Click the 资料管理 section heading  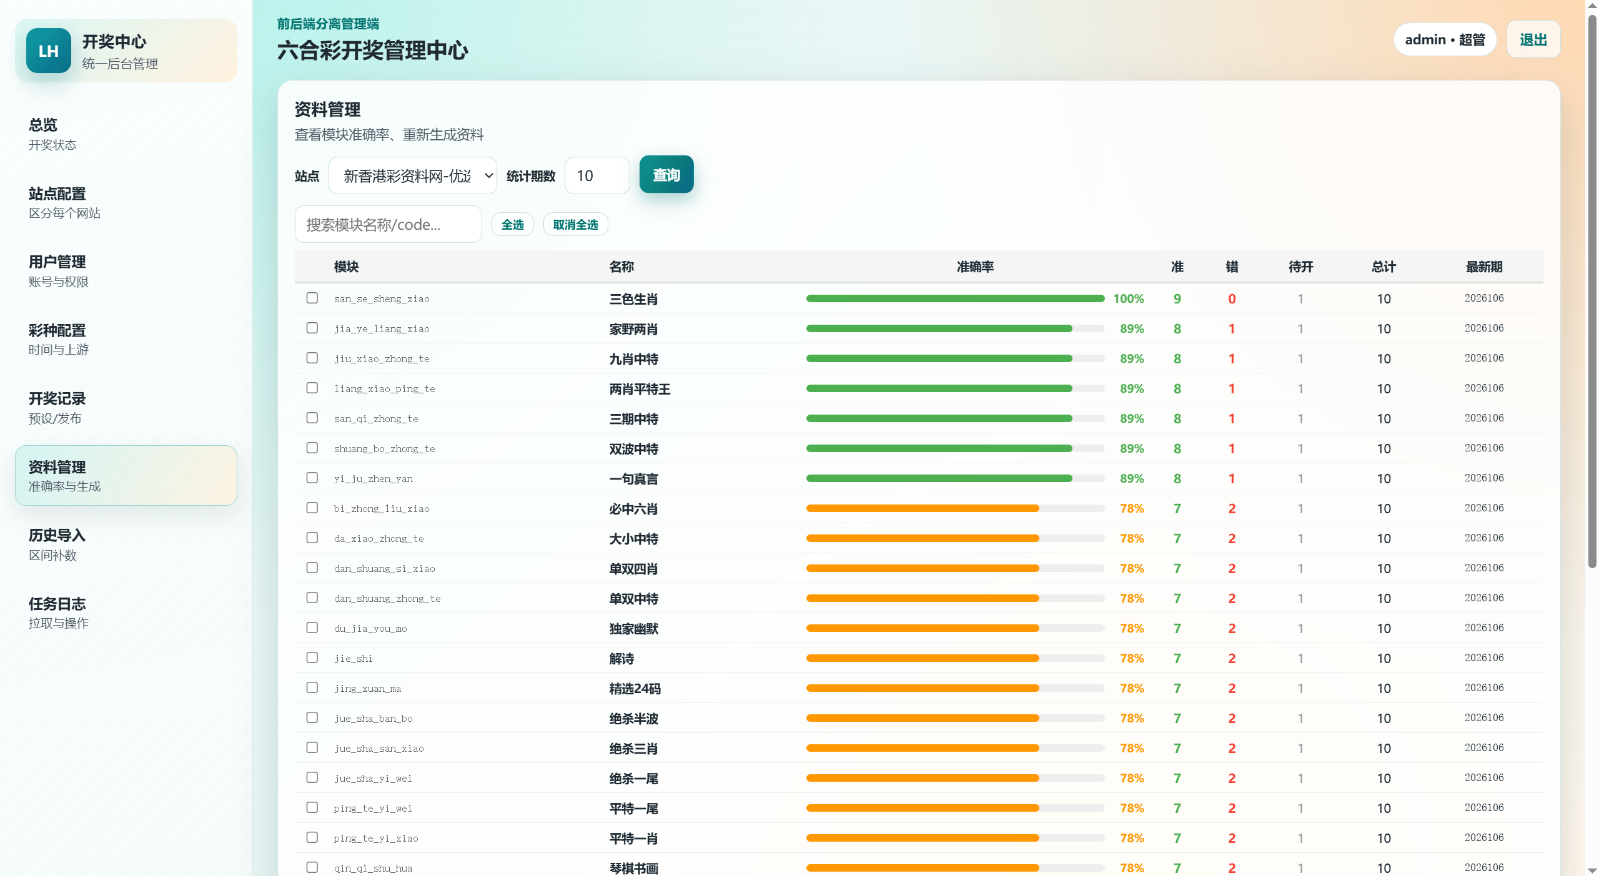tap(327, 109)
